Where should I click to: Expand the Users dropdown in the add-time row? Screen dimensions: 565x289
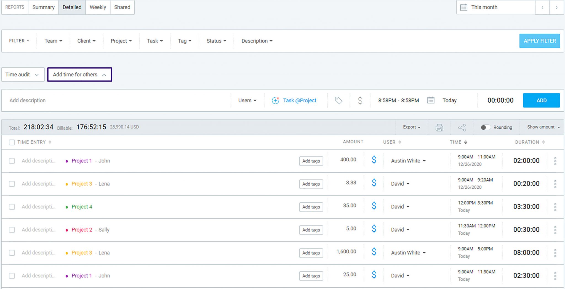[x=247, y=100]
